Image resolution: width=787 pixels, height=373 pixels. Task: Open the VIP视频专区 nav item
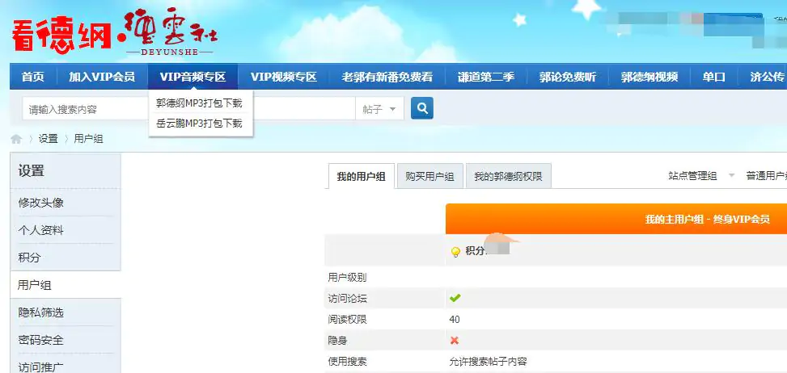click(x=284, y=78)
